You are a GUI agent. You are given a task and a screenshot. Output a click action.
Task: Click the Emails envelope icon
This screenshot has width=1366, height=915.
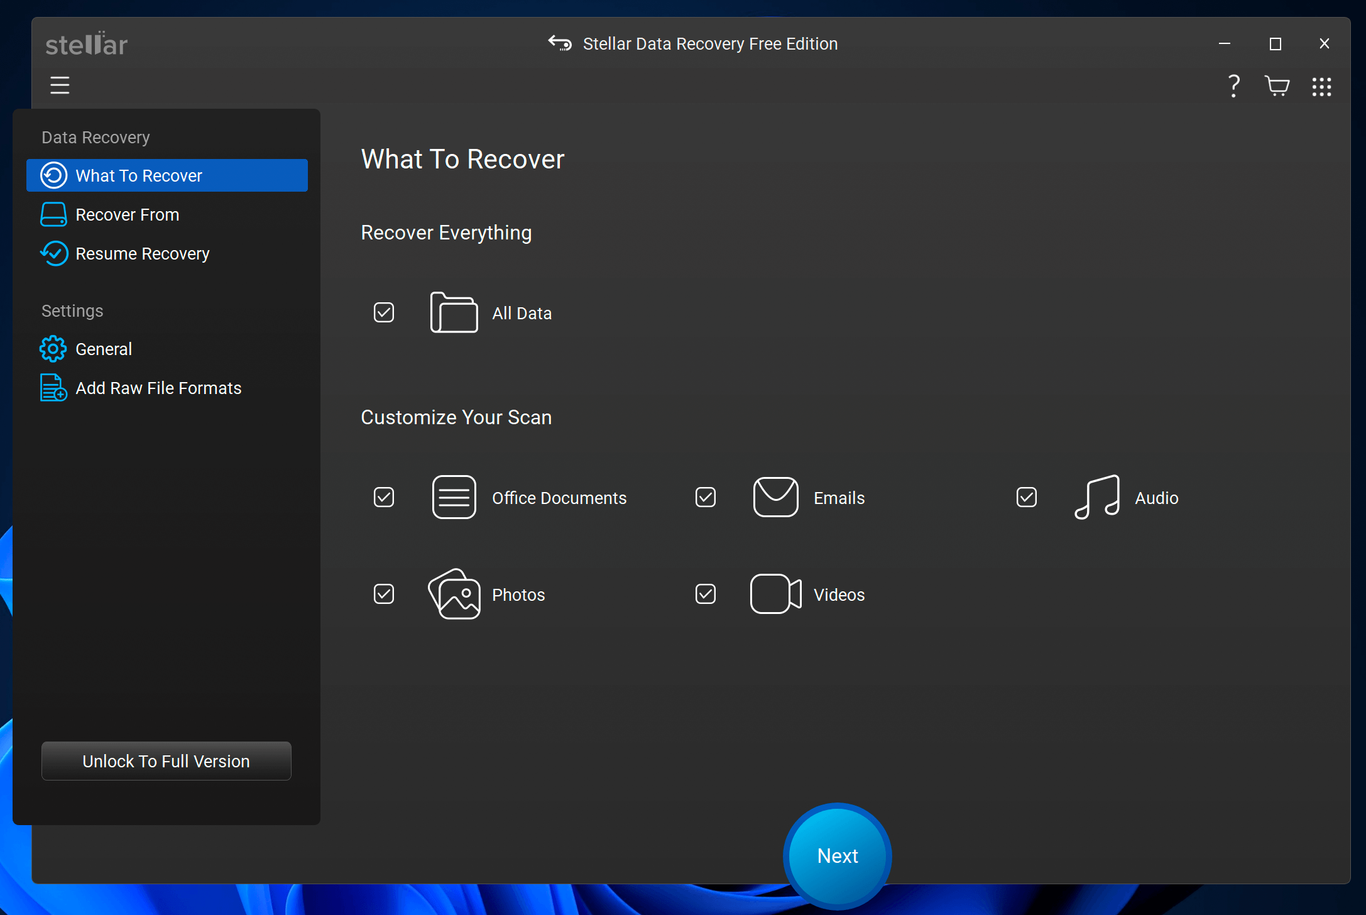point(776,497)
